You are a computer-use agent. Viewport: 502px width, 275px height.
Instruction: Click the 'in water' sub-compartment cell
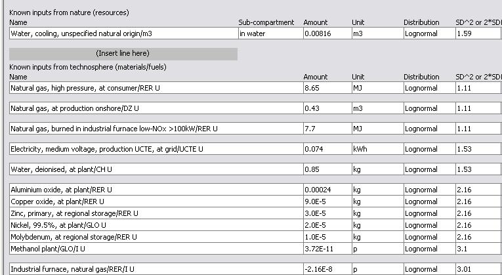click(x=268, y=33)
